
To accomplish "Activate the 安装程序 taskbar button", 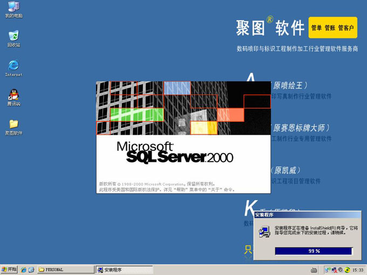I will (x=124, y=270).
